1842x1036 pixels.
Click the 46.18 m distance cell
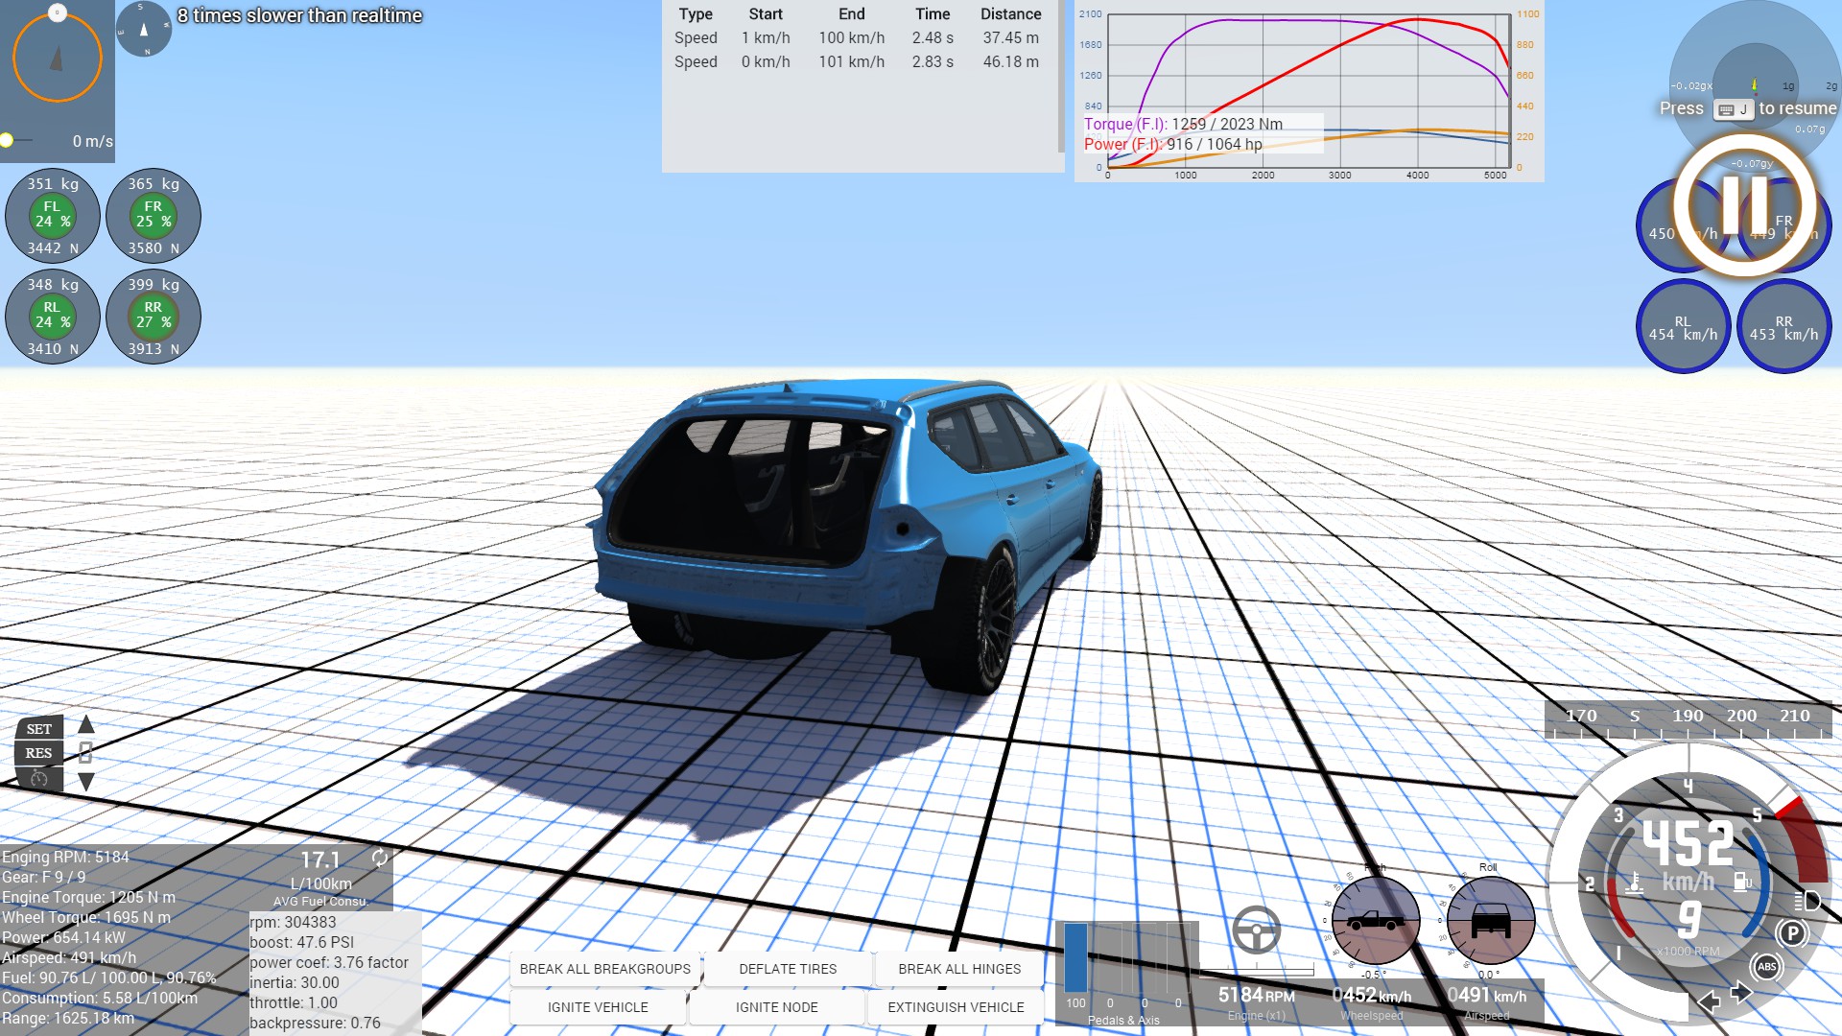coord(1011,61)
